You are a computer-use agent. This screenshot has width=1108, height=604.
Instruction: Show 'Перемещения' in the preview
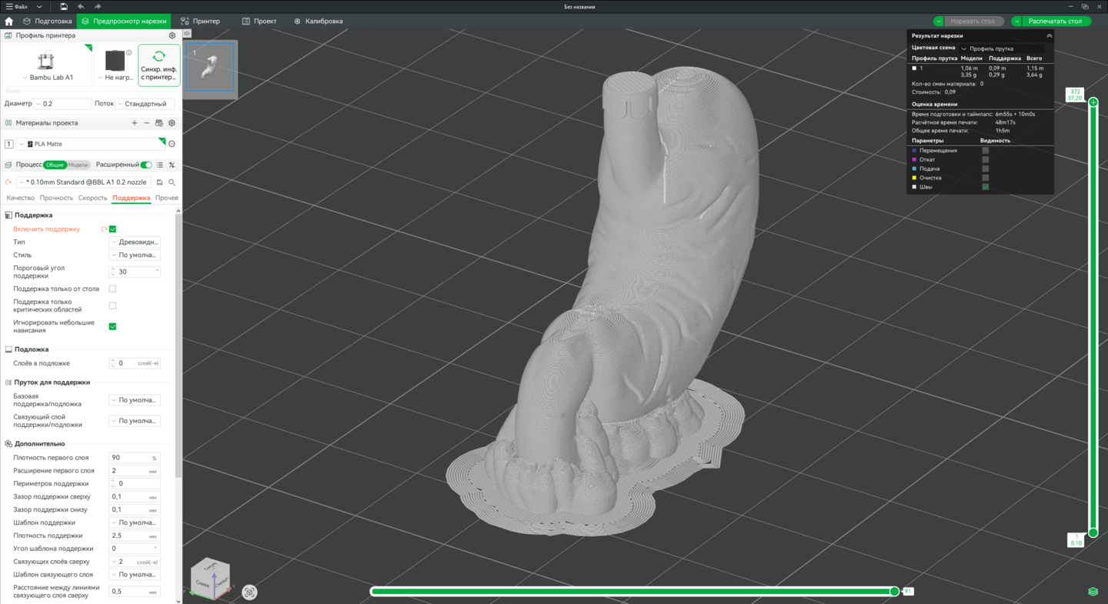(985, 151)
